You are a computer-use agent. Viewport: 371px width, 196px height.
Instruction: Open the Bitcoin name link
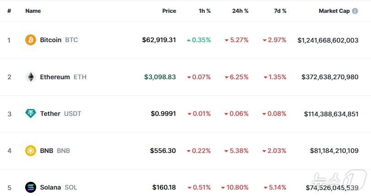click(x=50, y=40)
